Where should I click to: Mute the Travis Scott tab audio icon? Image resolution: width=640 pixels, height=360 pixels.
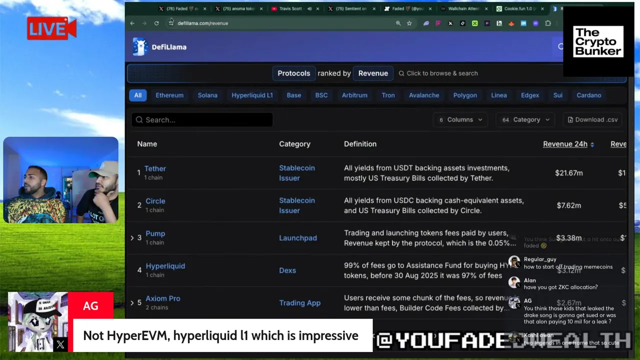point(309,8)
